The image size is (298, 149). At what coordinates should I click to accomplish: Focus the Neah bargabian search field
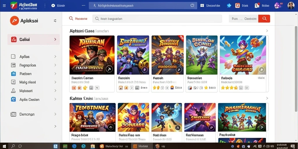[157, 19]
